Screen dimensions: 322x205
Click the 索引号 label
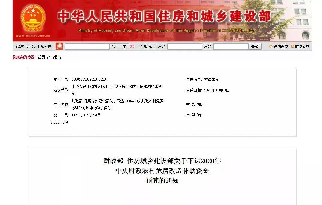click(62, 79)
